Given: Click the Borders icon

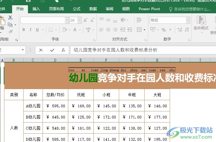Looking at the screenshot, I should click(51, 29).
